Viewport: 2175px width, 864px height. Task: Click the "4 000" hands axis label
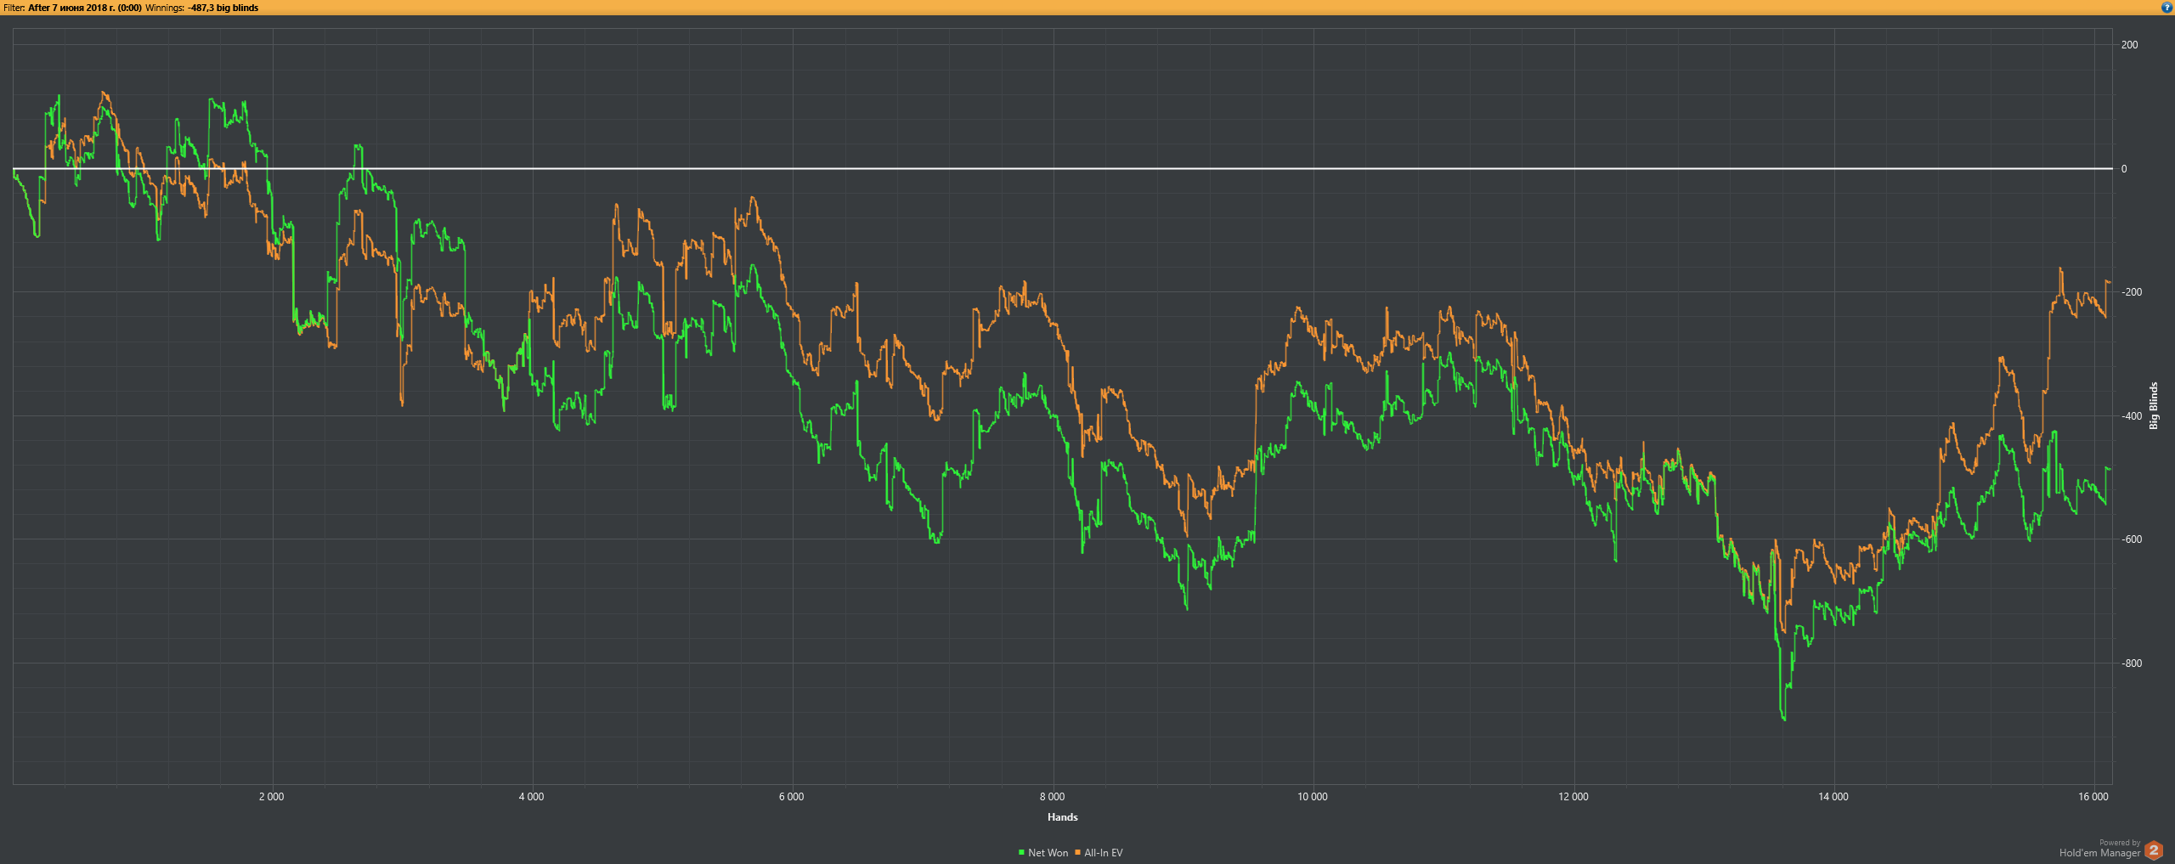(531, 797)
